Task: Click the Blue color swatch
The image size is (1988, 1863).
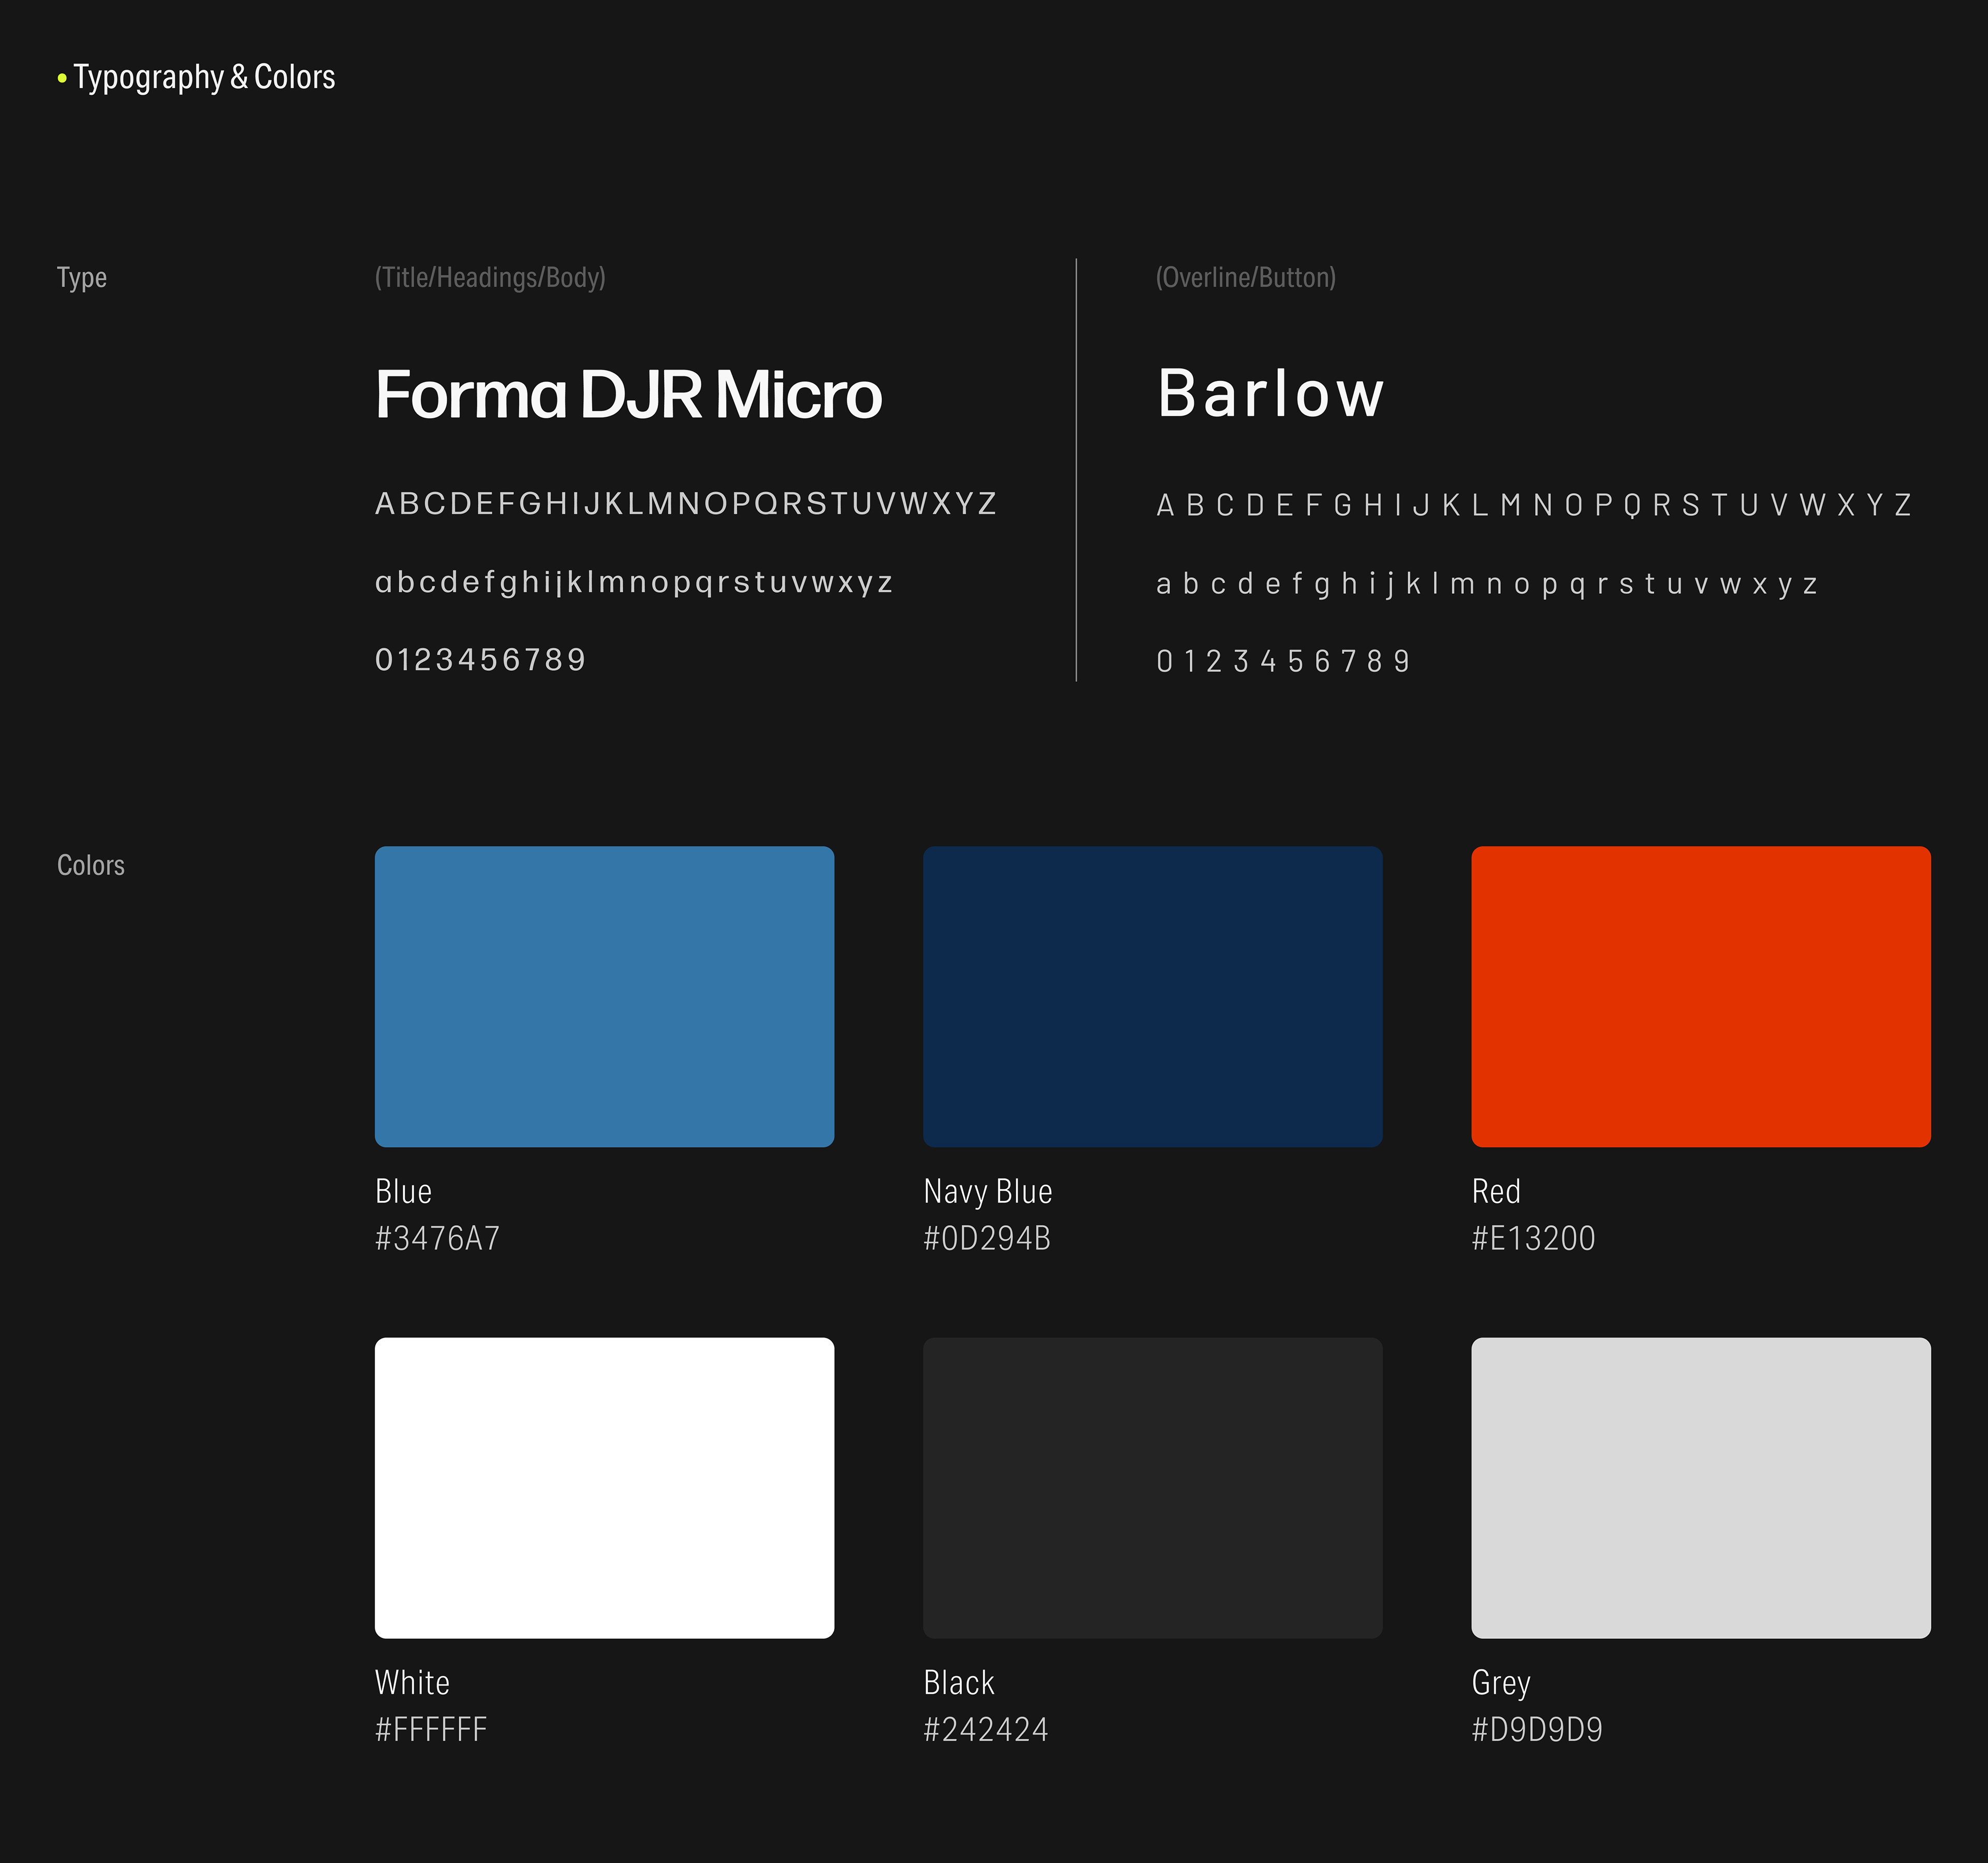Action: point(604,996)
